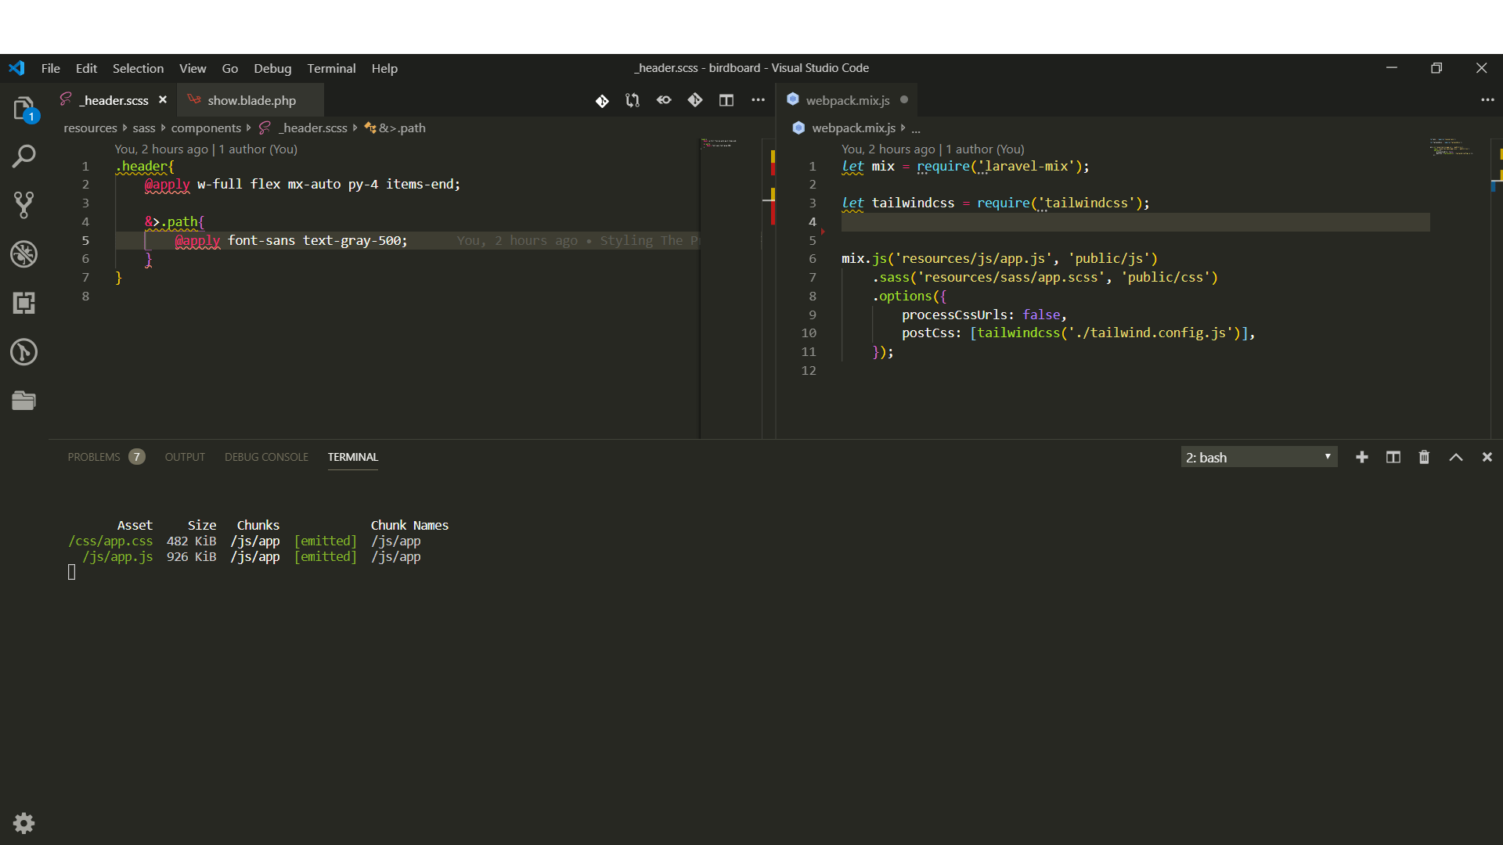Open the Extensions view

23,303
